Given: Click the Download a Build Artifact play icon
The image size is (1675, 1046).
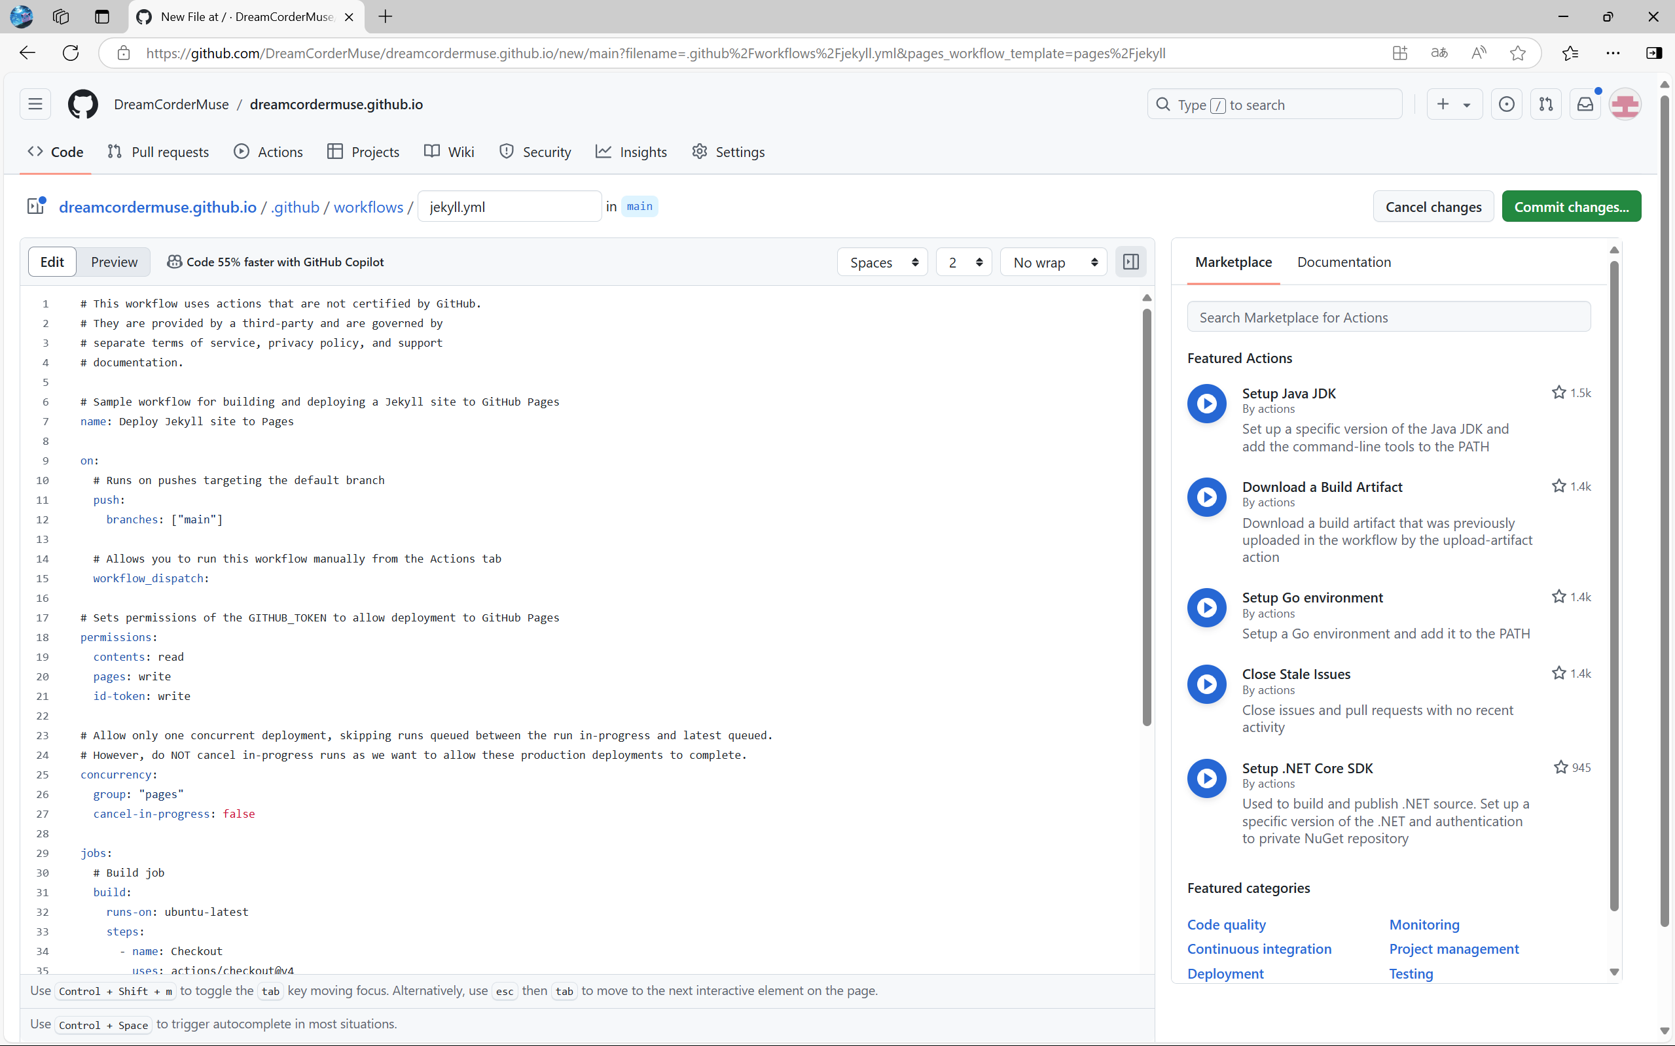Looking at the screenshot, I should tap(1206, 497).
